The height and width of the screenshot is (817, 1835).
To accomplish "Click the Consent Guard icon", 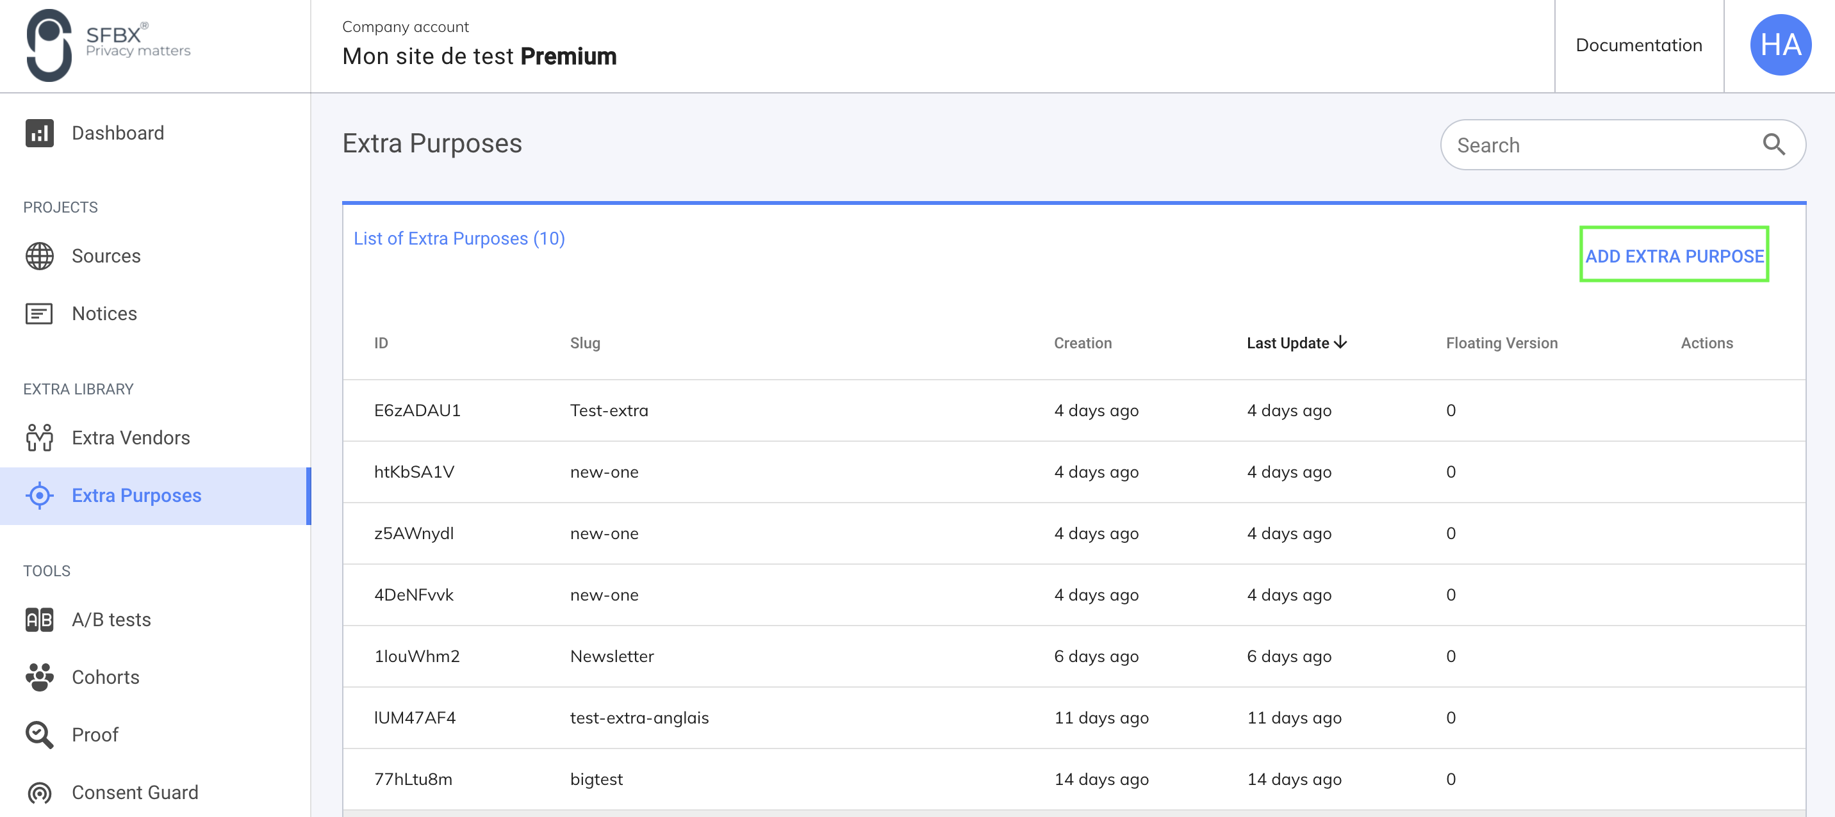I will coord(39,792).
